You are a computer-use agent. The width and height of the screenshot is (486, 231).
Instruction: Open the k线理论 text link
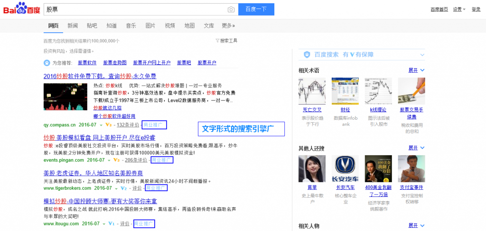coord(378,110)
